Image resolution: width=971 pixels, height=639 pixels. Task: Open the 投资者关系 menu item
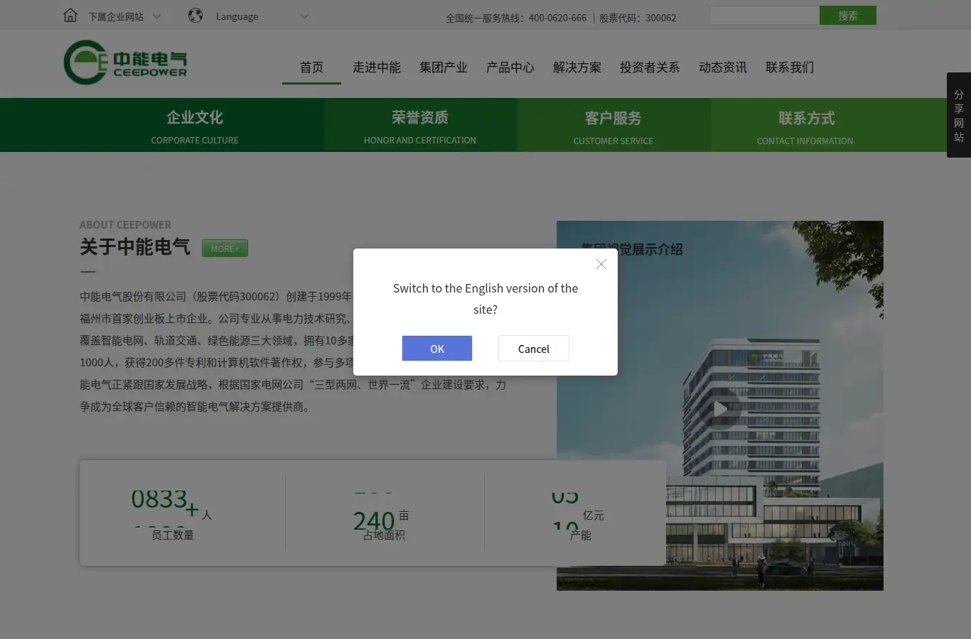pos(650,67)
